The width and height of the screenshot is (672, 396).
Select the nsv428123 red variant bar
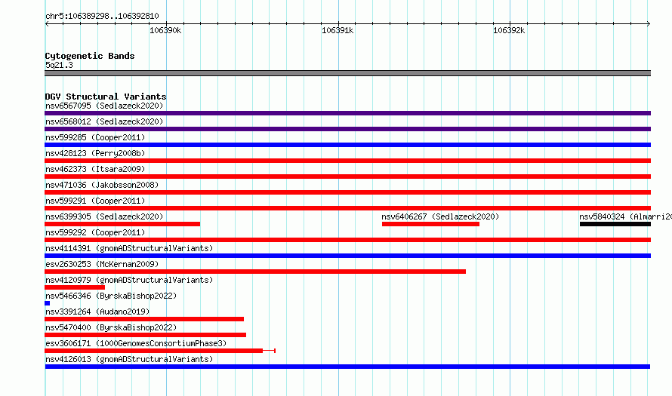coord(347,161)
